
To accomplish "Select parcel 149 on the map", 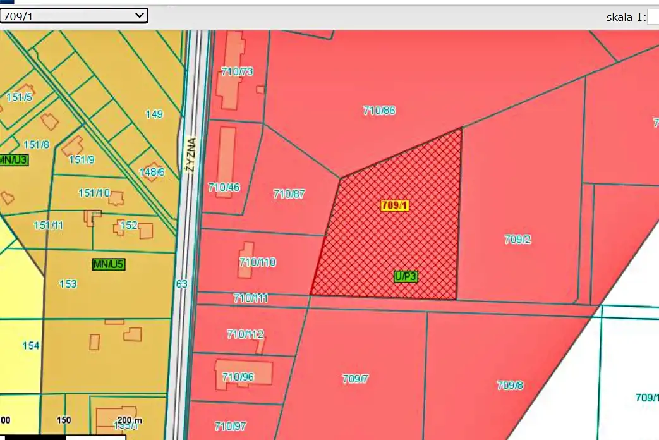I will click(x=154, y=114).
